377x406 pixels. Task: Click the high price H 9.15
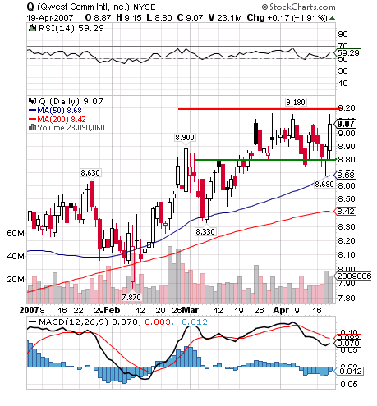pyautogui.click(x=129, y=18)
